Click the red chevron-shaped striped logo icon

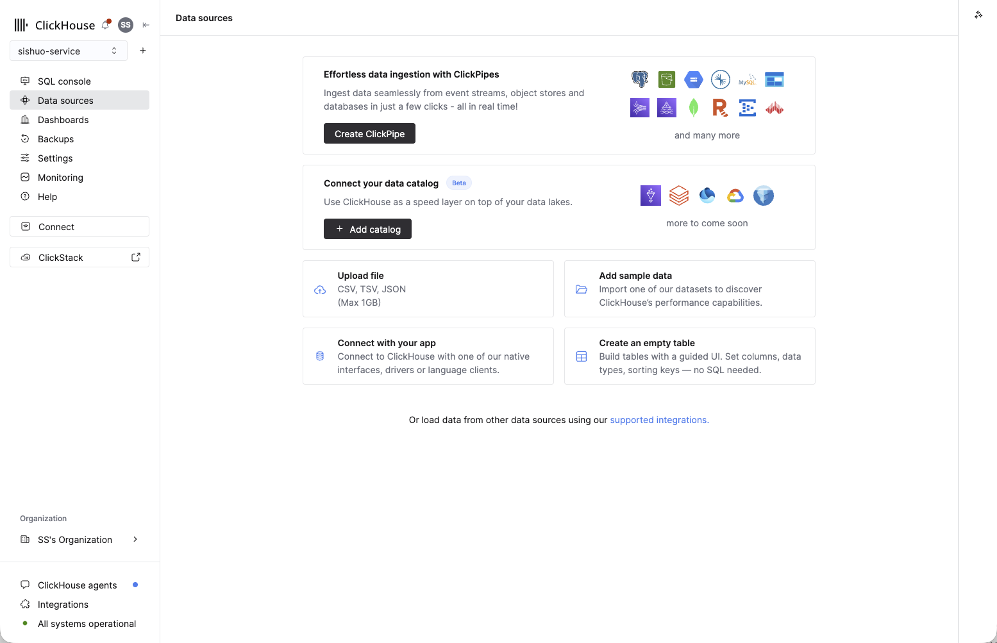click(x=775, y=108)
